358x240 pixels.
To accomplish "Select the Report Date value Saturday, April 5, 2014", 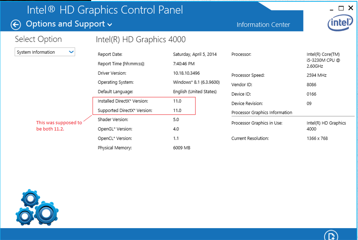I will click(195, 54).
